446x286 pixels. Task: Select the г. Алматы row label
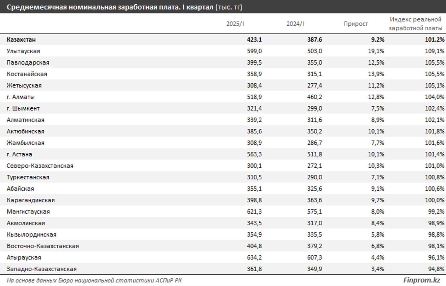(x=21, y=97)
